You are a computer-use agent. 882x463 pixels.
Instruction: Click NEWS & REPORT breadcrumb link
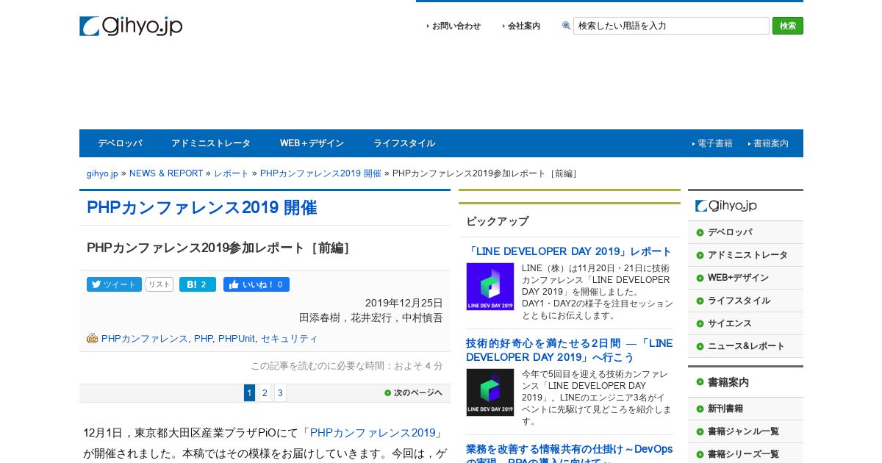click(x=166, y=173)
